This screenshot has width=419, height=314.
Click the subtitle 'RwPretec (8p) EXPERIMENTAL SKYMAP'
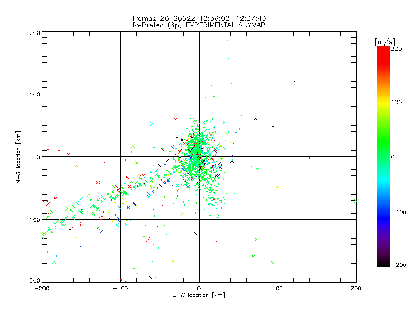click(x=199, y=25)
